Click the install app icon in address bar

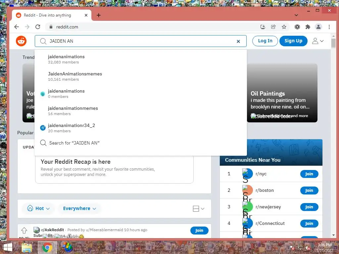[263, 27]
